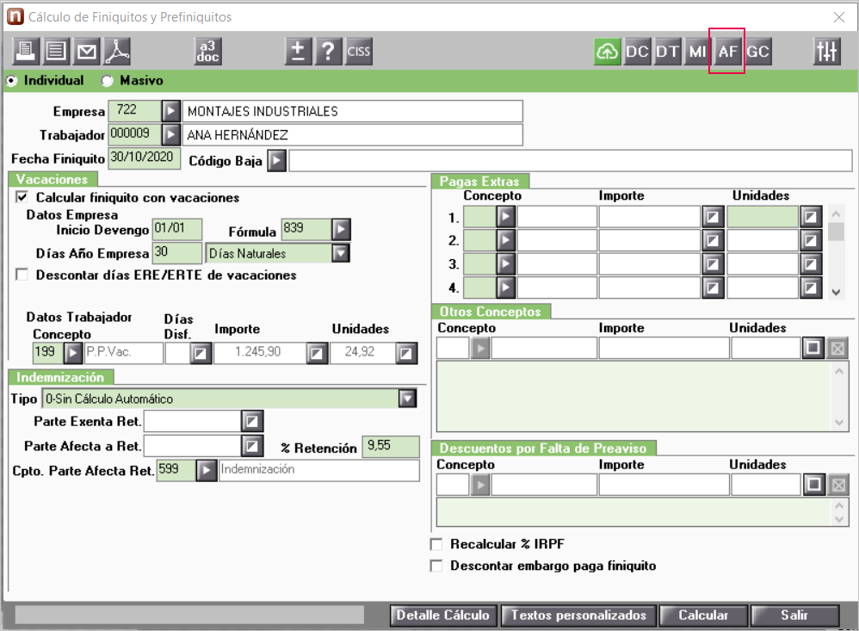
Task: Click edit icon beside unidades 24,92
Action: 406,353
